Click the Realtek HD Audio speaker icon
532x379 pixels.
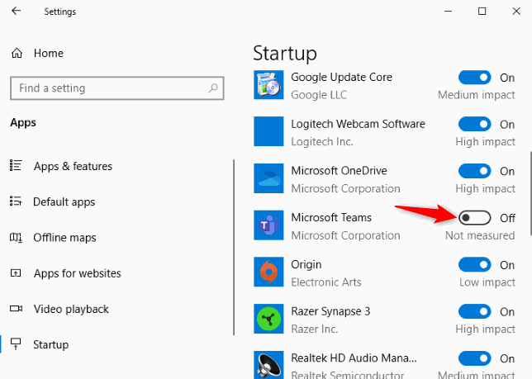coord(268,365)
